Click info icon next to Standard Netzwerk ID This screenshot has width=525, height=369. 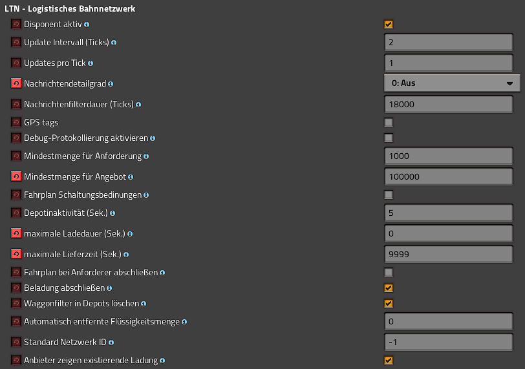click(x=111, y=343)
